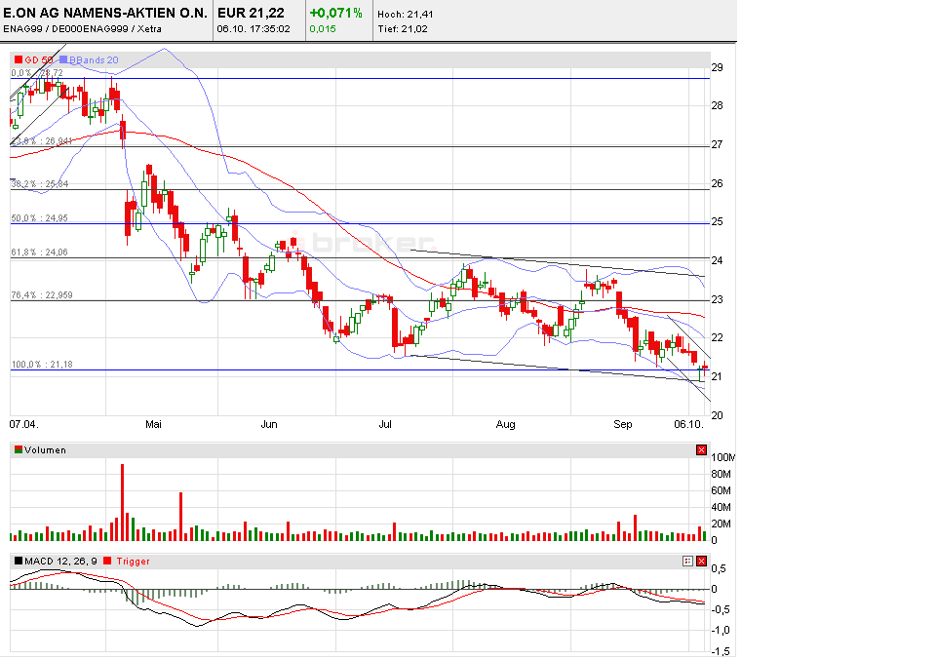
Task: Click the price axis value 20
Action: (x=717, y=415)
